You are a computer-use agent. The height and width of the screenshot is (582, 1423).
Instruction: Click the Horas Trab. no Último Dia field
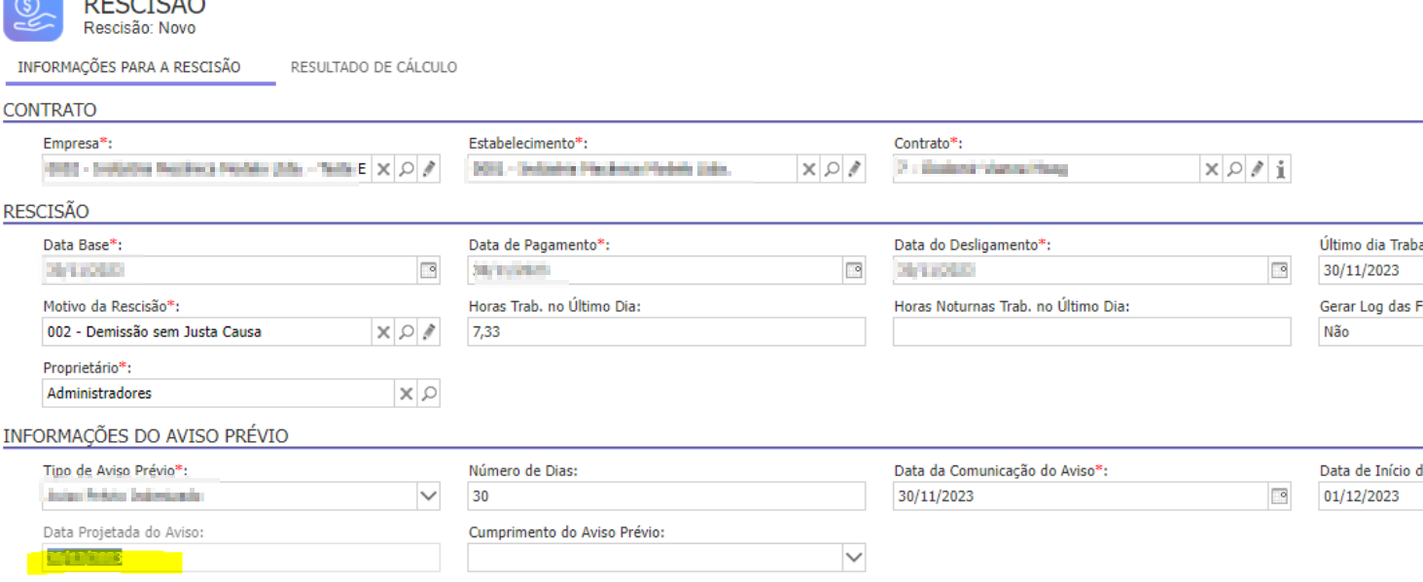point(665,332)
